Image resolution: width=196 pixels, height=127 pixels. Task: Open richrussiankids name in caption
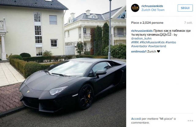pos(142,31)
